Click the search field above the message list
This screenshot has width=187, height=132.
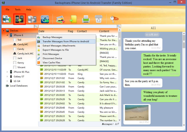[x=78, y=26]
